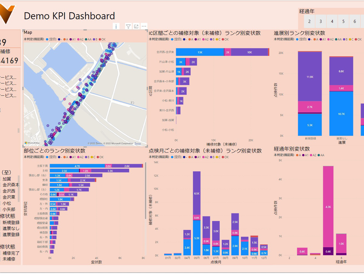Click the 金沢西-金沢東 13K blue bar segment
The image size is (364, 274).
tap(200, 52)
